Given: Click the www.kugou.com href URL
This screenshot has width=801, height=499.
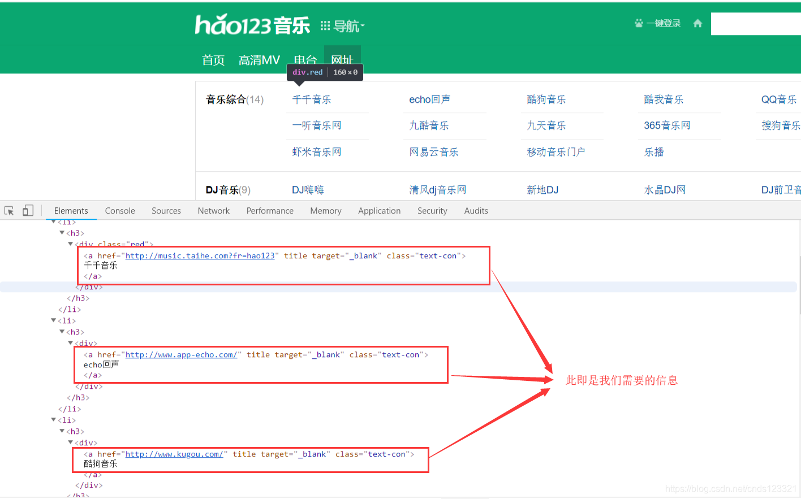Looking at the screenshot, I should (x=174, y=454).
